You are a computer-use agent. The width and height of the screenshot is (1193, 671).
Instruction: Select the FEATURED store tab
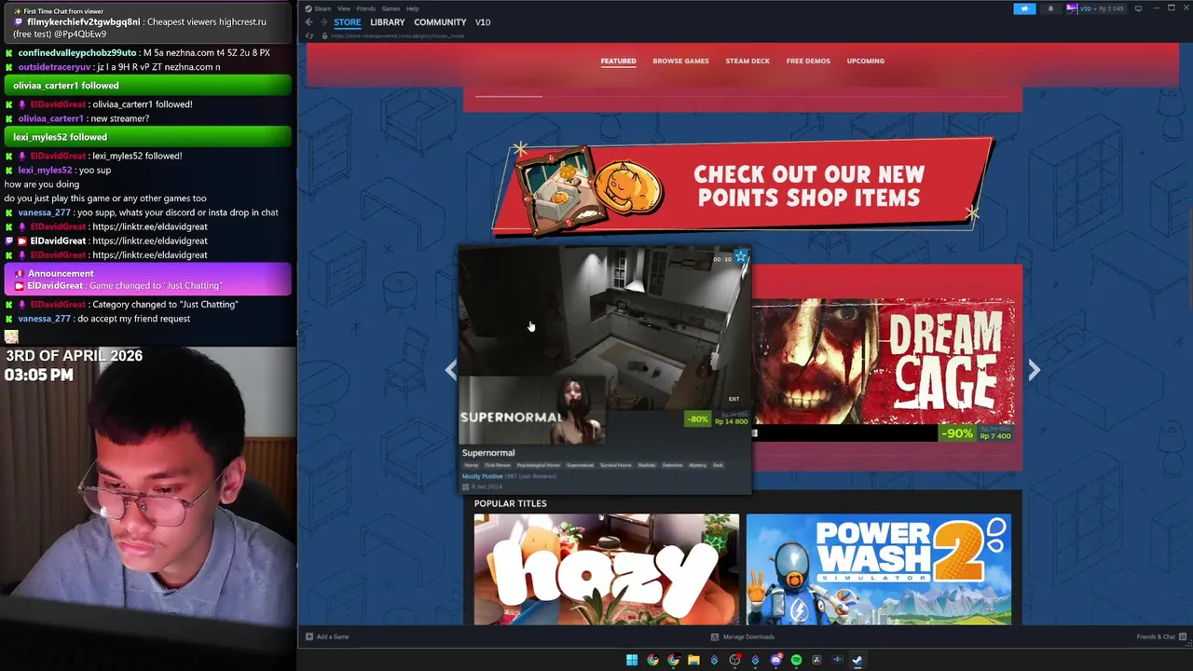[x=618, y=61]
